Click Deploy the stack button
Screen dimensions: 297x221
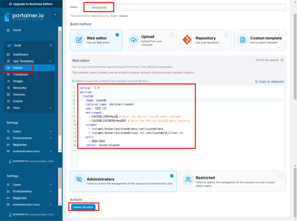click(83, 207)
